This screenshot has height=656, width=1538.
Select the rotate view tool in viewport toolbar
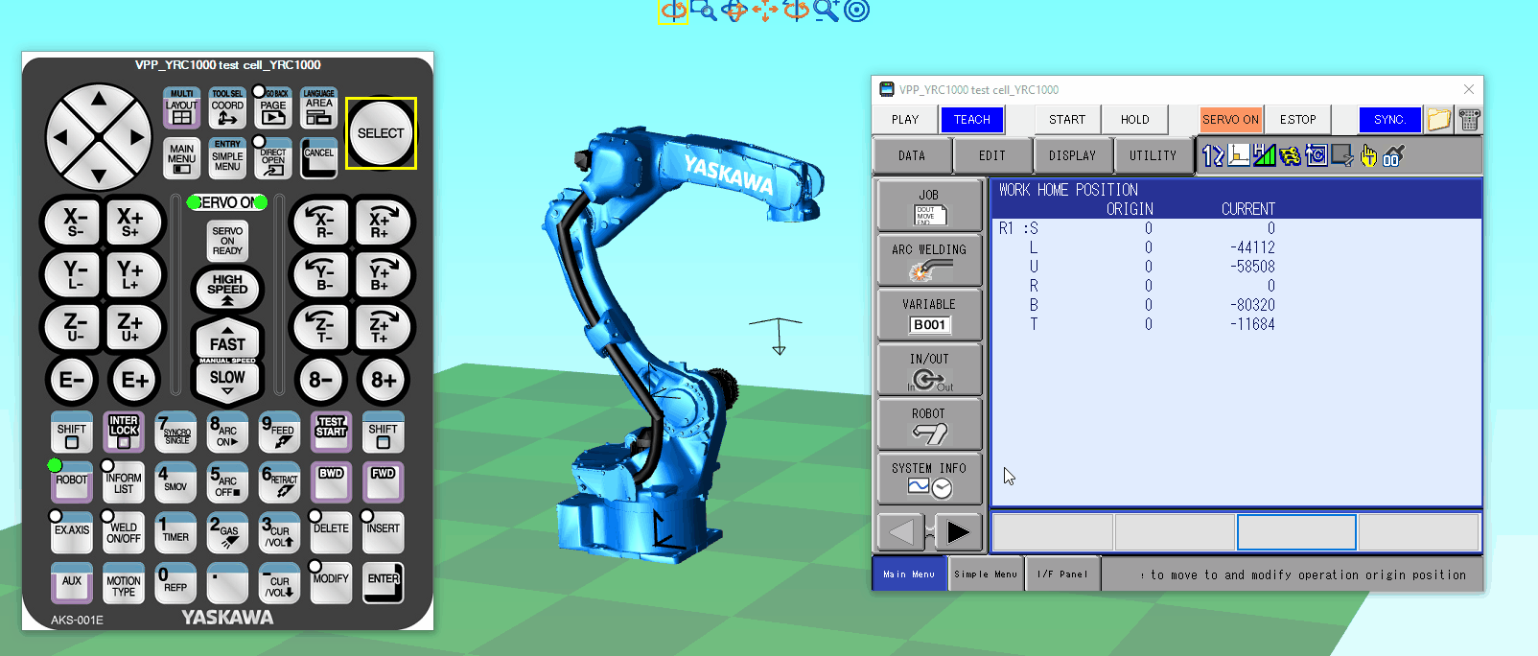point(672,11)
